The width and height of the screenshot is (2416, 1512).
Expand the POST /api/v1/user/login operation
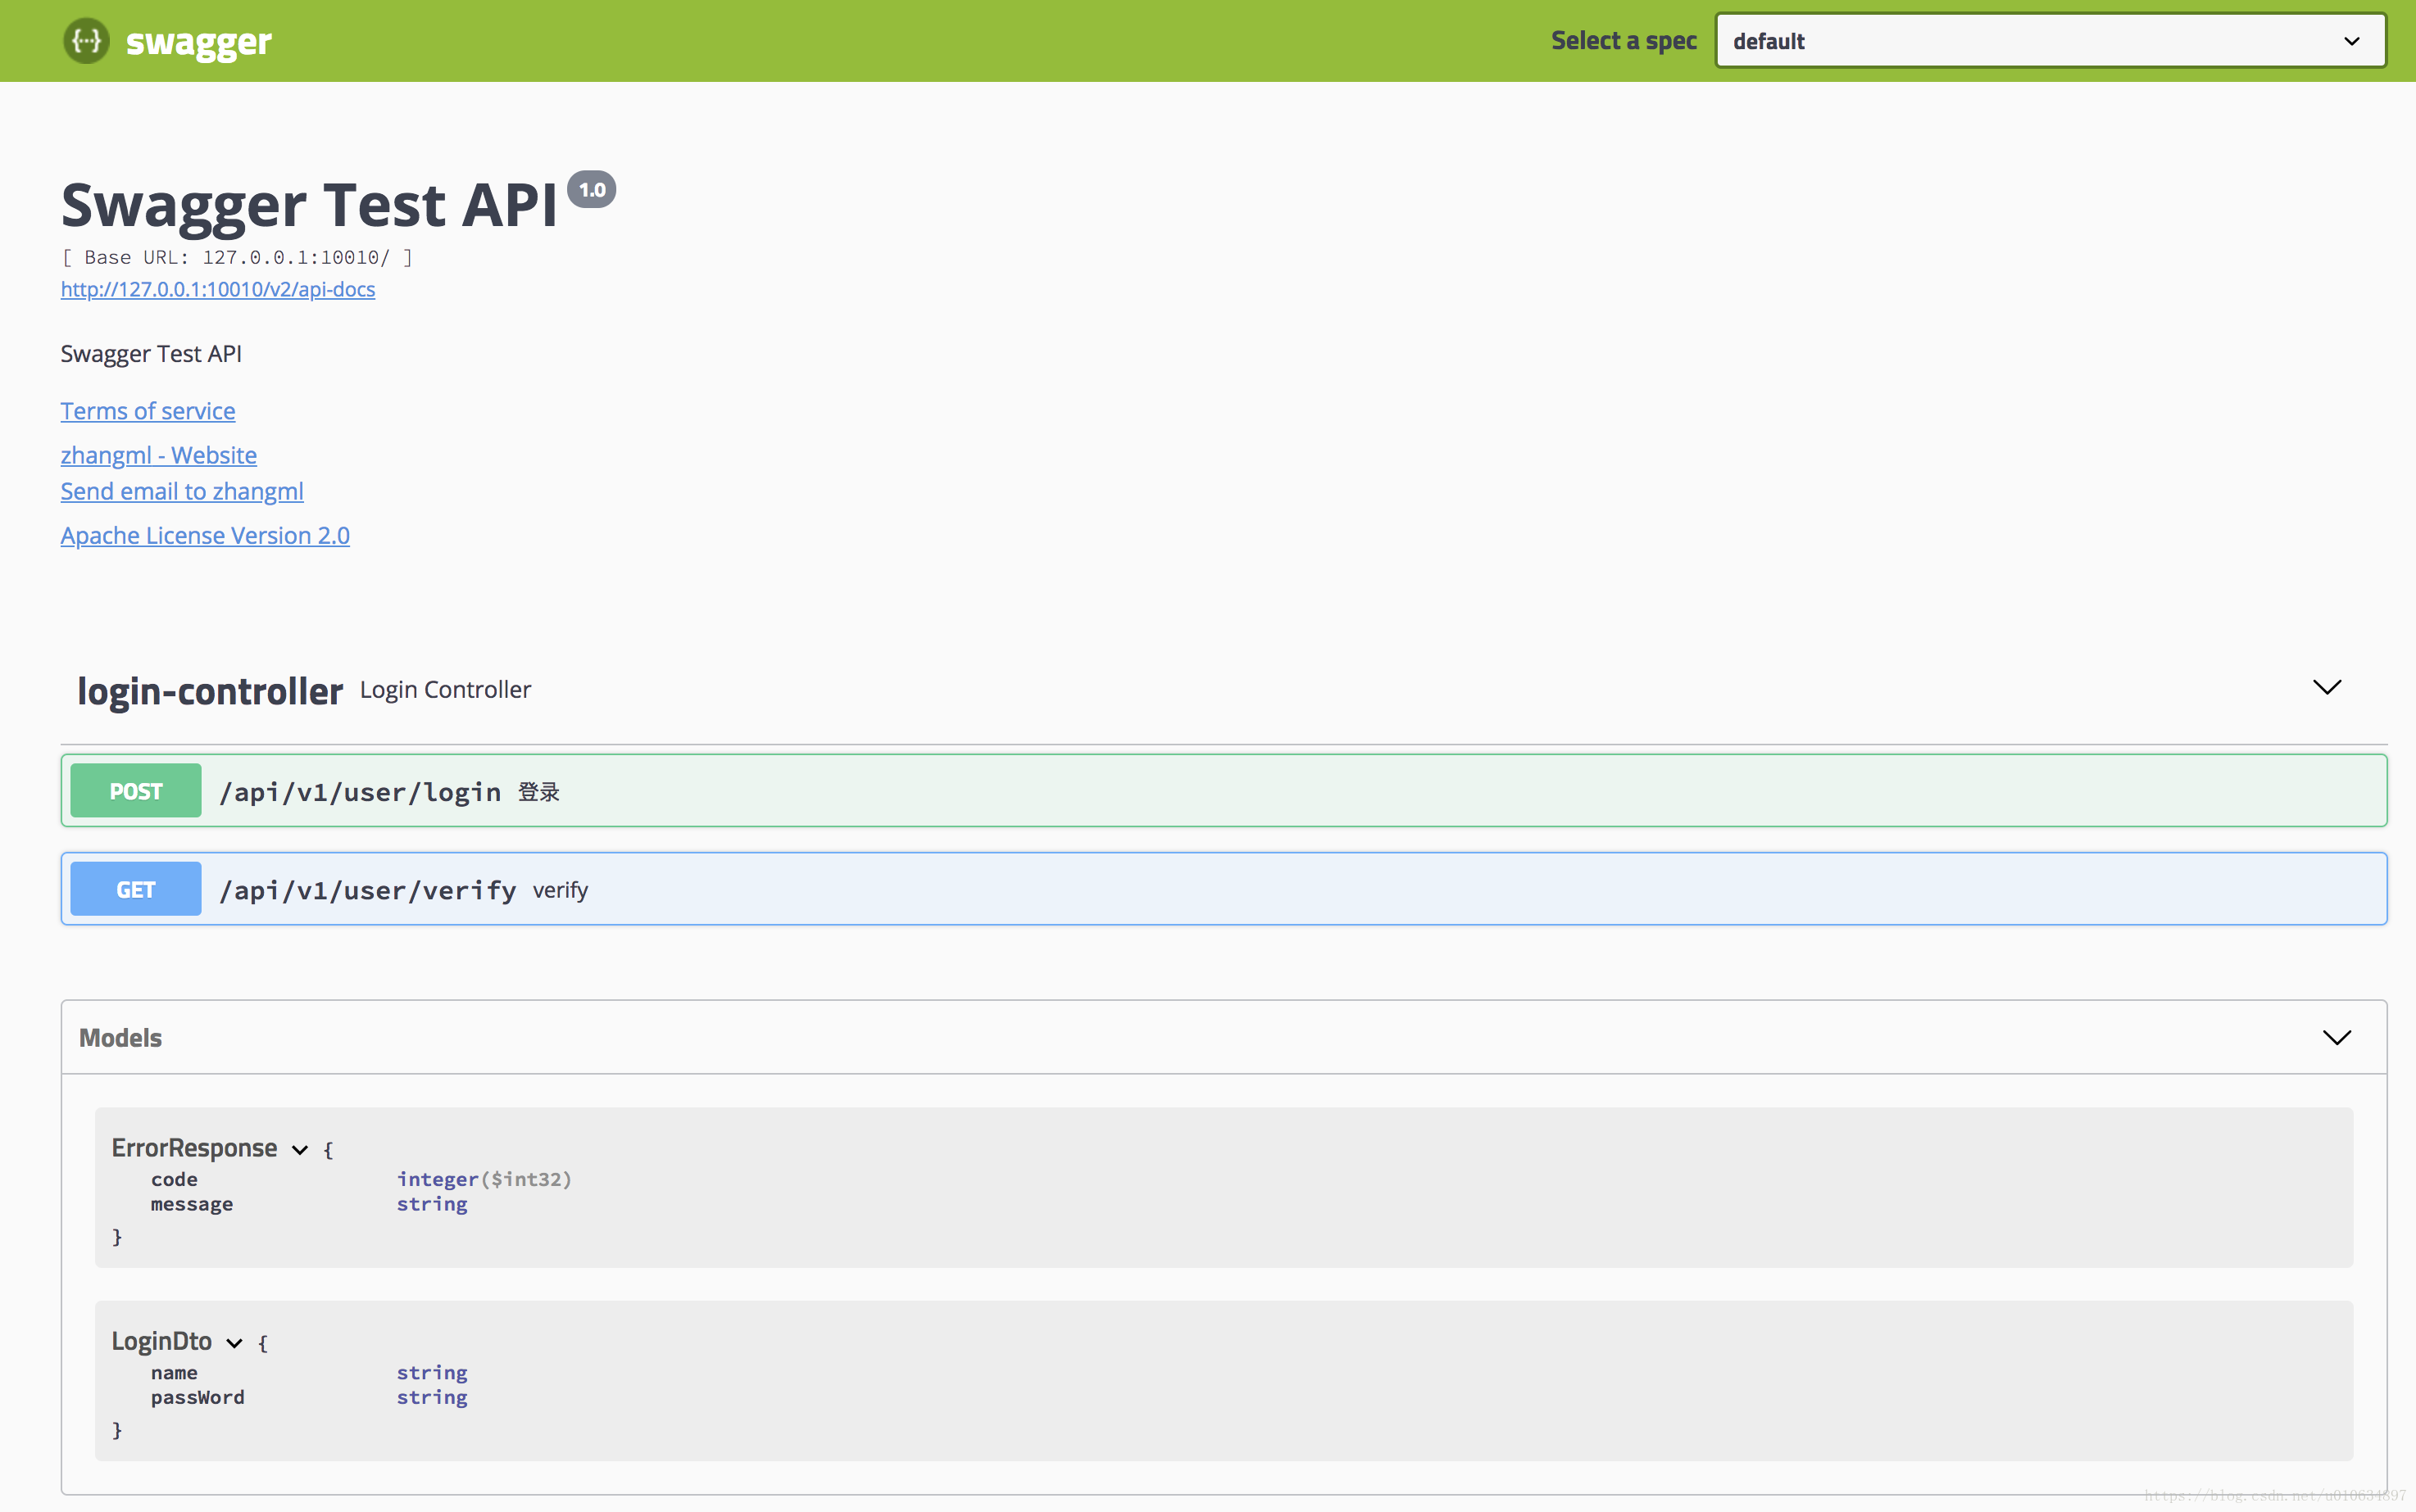click(1224, 791)
